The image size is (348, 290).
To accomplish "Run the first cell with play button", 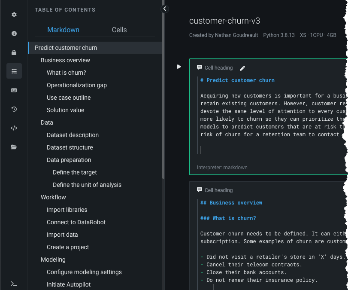I will tap(179, 67).
